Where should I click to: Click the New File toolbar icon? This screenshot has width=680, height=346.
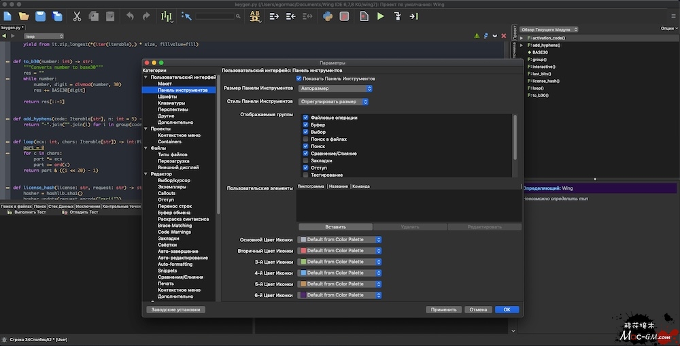click(x=7, y=16)
